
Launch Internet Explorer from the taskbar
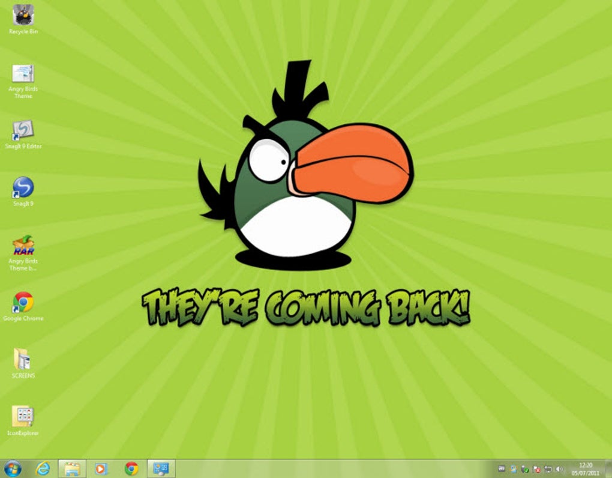(43, 468)
